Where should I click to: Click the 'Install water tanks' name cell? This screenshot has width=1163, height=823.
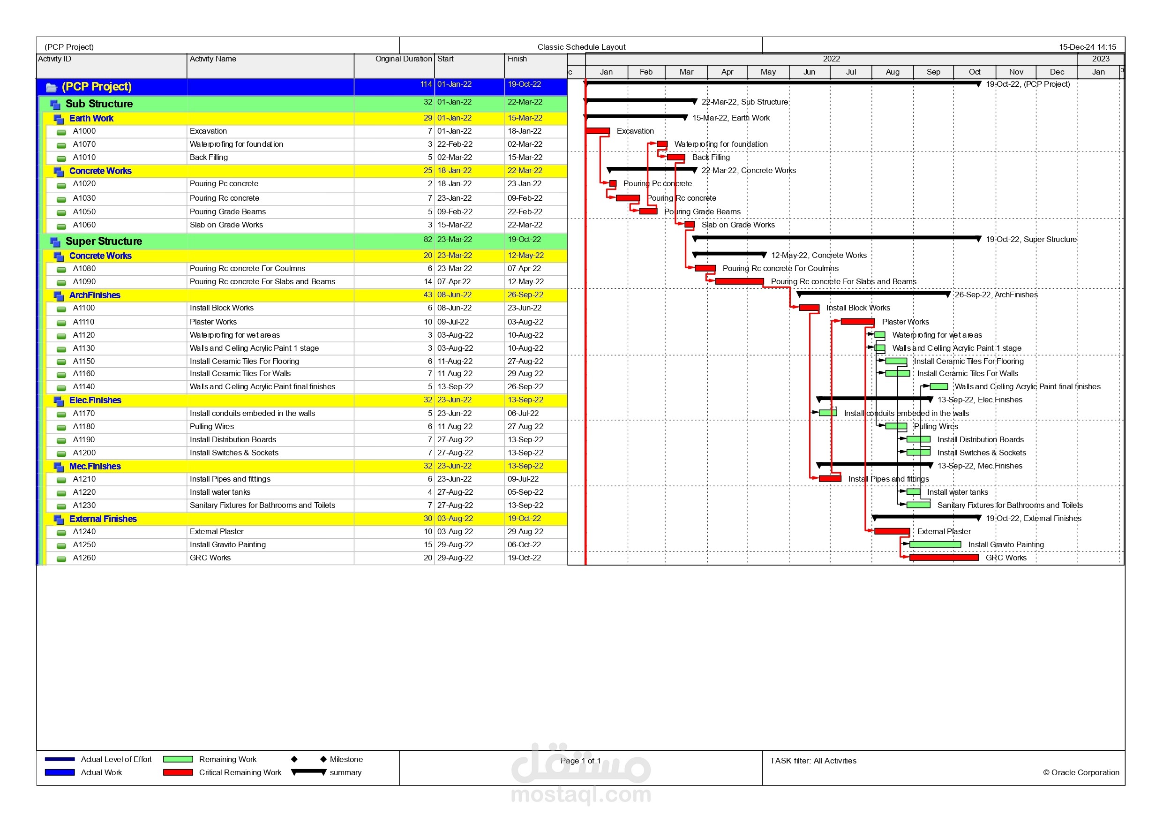pos(270,492)
